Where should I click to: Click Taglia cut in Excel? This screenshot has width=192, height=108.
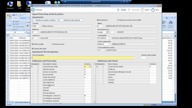pyautogui.click(x=16, y=21)
